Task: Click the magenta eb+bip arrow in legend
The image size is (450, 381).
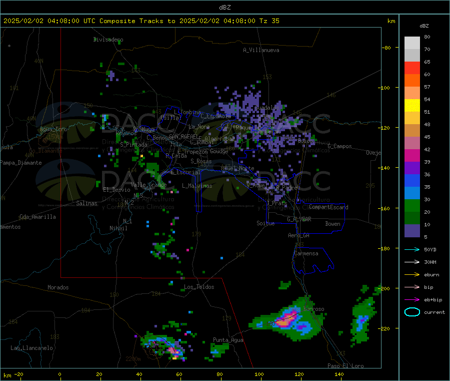Action: [x=412, y=300]
